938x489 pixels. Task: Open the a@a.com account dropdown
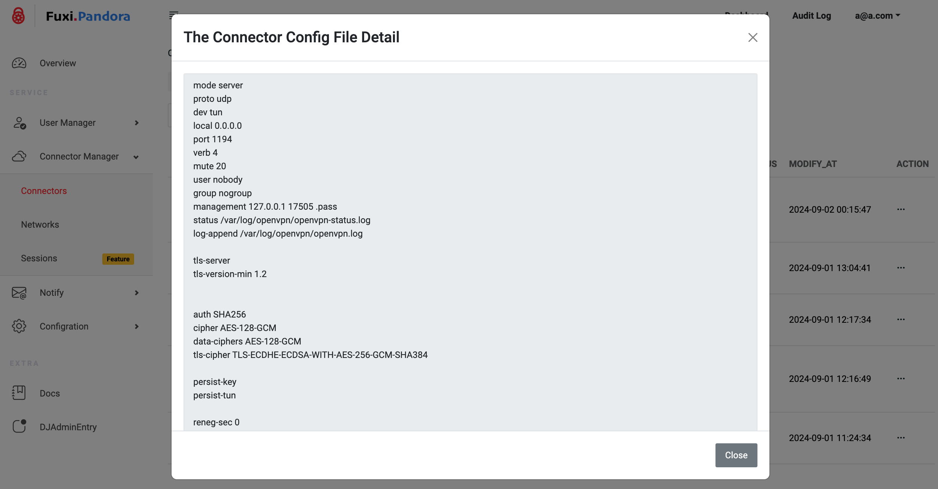(877, 16)
